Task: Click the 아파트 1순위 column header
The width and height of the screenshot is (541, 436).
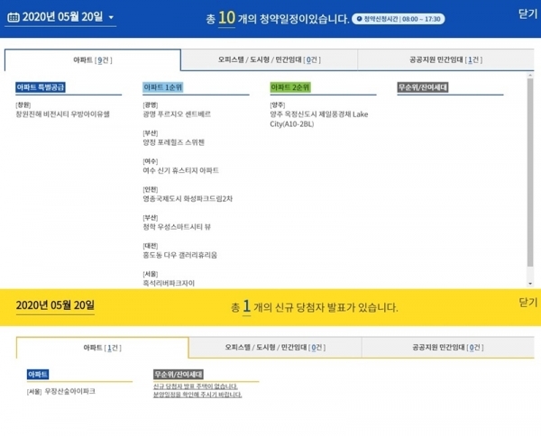Action: pyautogui.click(x=163, y=87)
